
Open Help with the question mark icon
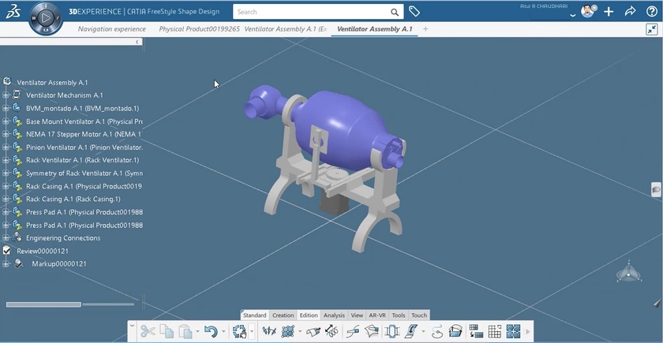pyautogui.click(x=652, y=12)
